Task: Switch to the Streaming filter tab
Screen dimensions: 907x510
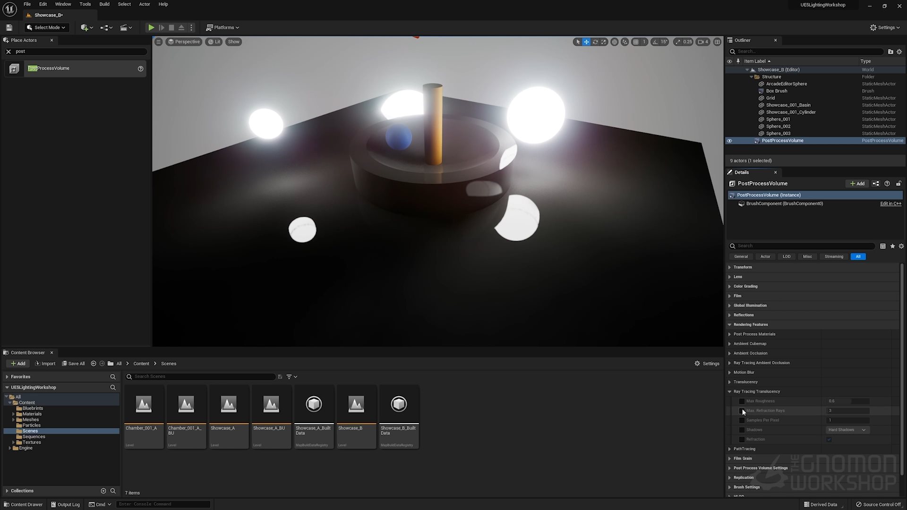Action: tap(834, 256)
